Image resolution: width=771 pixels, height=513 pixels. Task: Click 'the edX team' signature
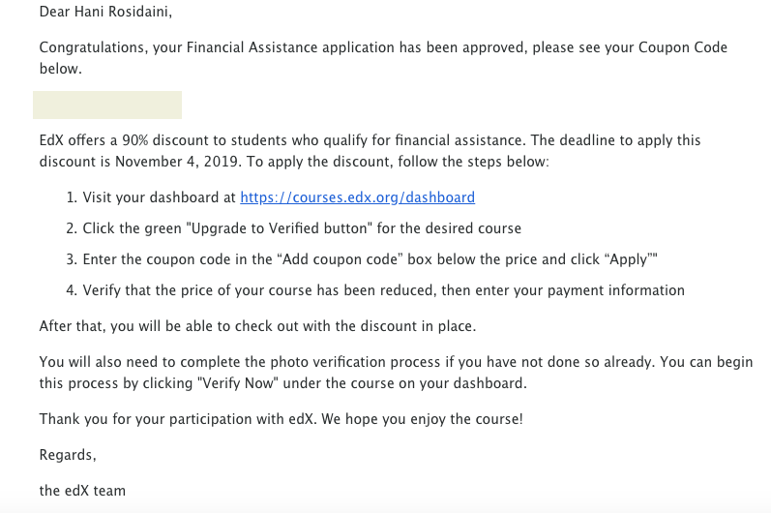pos(82,491)
